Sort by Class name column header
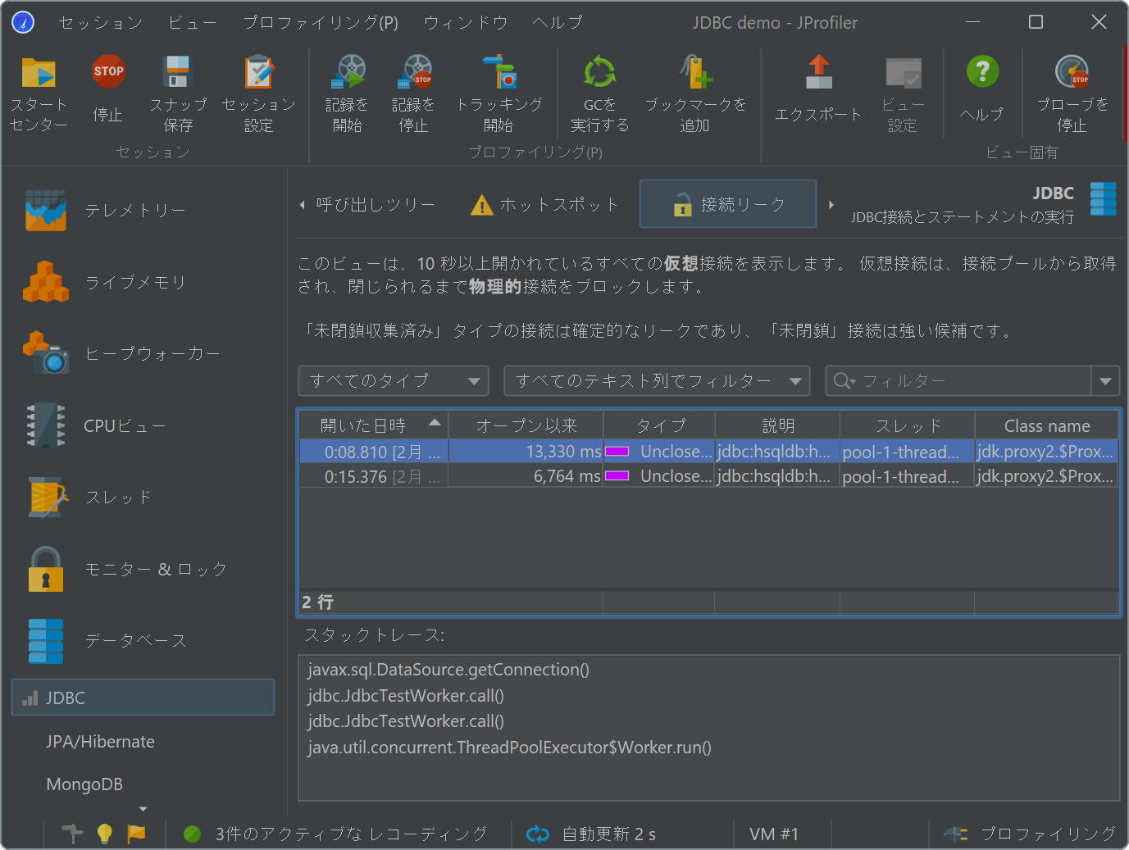1129x850 pixels. click(1047, 425)
